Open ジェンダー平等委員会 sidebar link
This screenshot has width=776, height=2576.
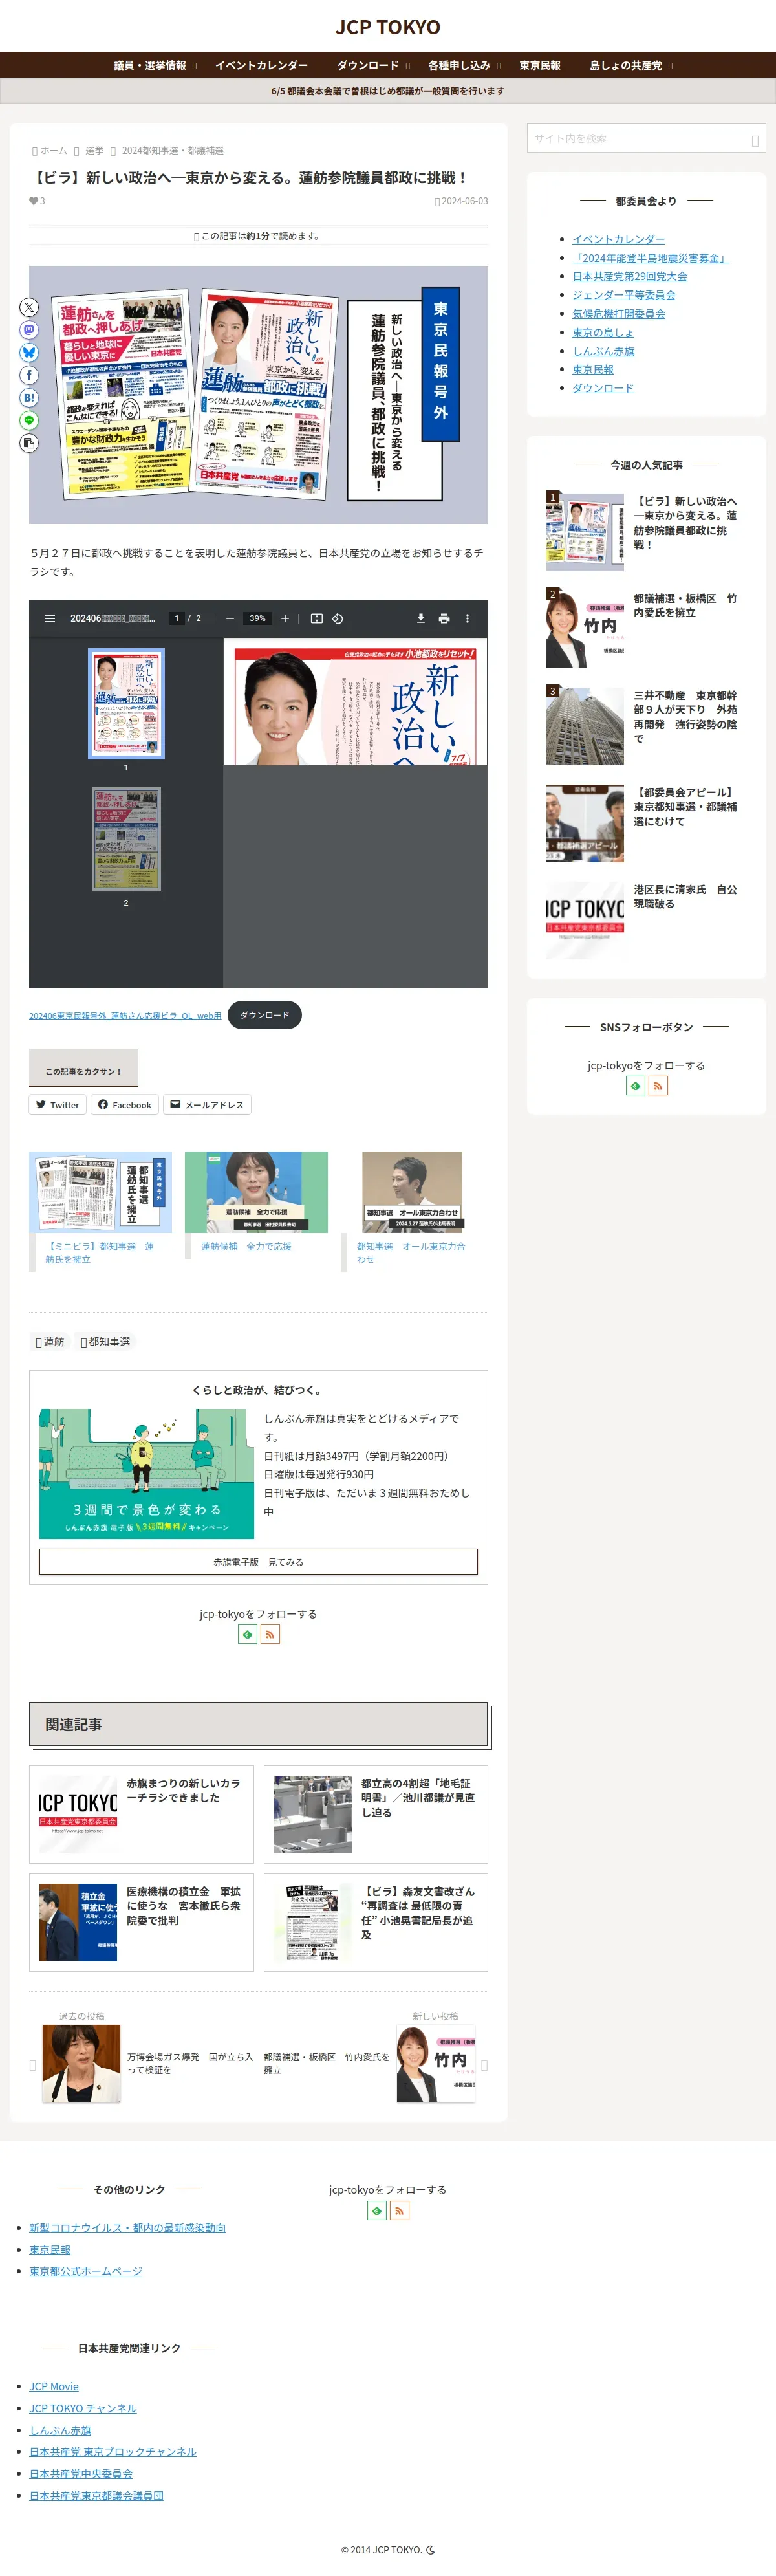pyautogui.click(x=624, y=295)
